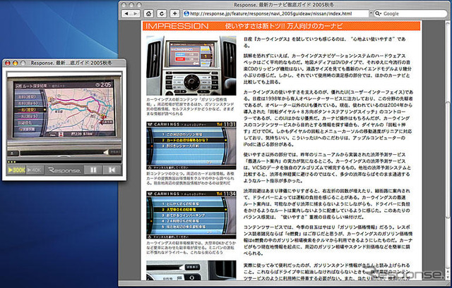Close the small Response player window
The height and width of the screenshot is (288, 452).
point(8,63)
